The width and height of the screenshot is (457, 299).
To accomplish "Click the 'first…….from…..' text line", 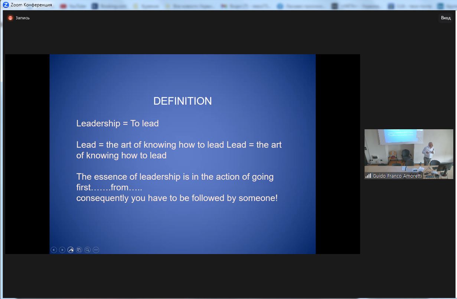I will [x=109, y=188].
